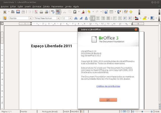Screen dimensions: 161x113
Task: Align text left
Action: [x=93, y=18]
